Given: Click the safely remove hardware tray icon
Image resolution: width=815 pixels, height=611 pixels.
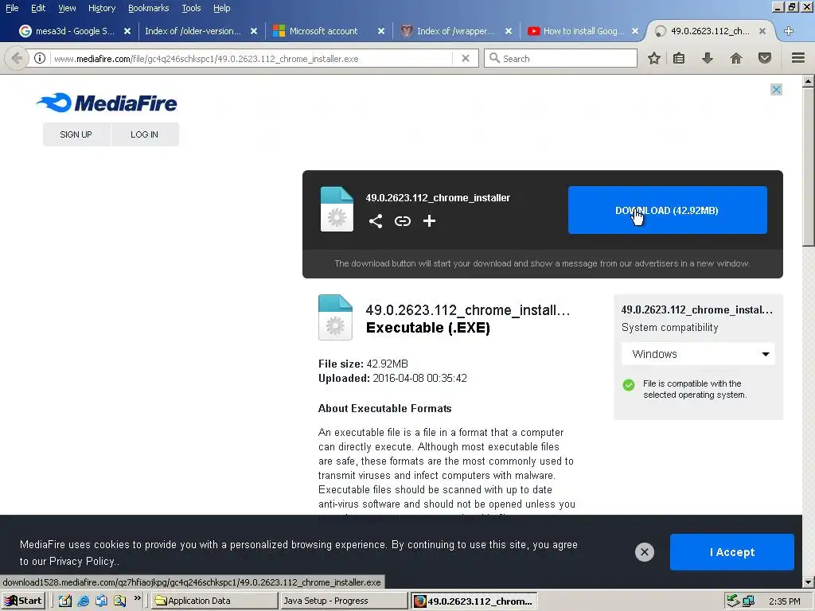Looking at the screenshot, I should pos(733,601).
